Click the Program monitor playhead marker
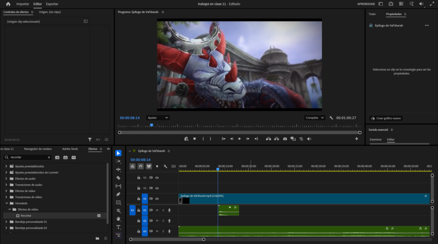Screen dimensions: 438x244 (x=151, y=125)
